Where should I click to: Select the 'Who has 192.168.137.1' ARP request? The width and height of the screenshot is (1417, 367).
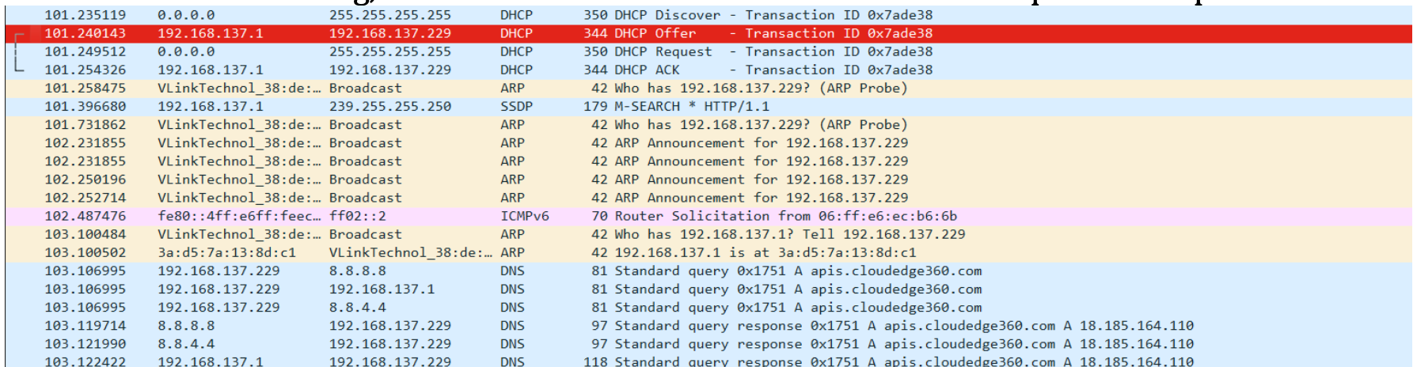708,234
